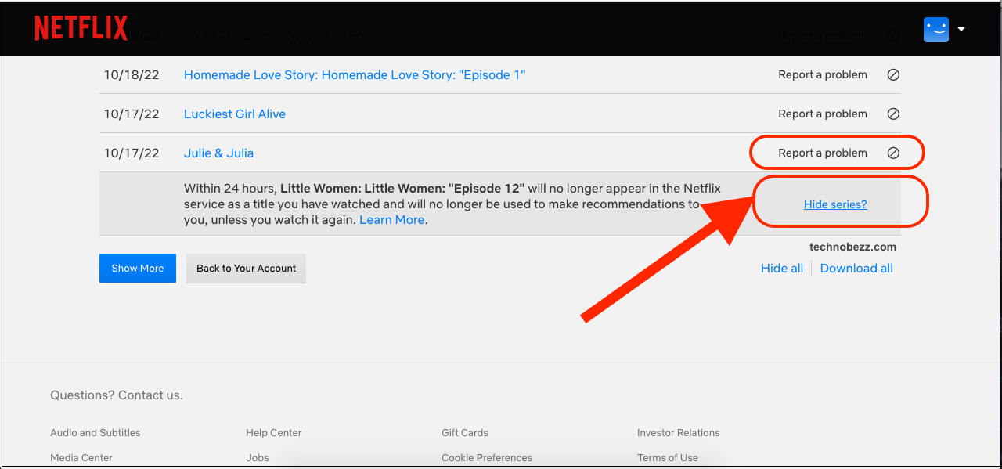The image size is (1002, 469).
Task: Hide Homemade Love Story from viewing history
Action: tap(893, 75)
